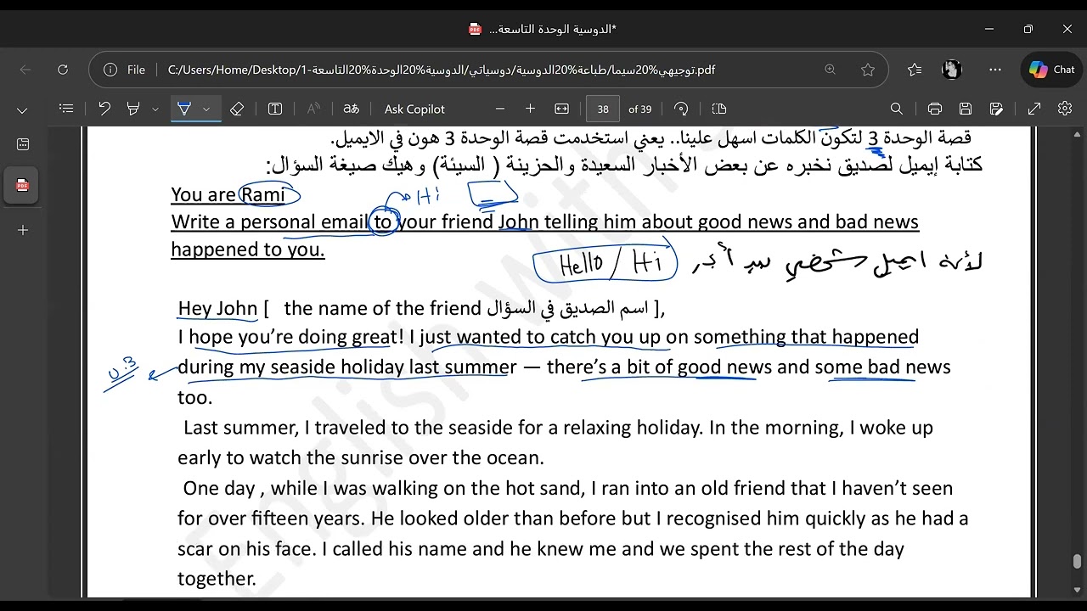Click the line starting 'One day , while'

(x=567, y=488)
